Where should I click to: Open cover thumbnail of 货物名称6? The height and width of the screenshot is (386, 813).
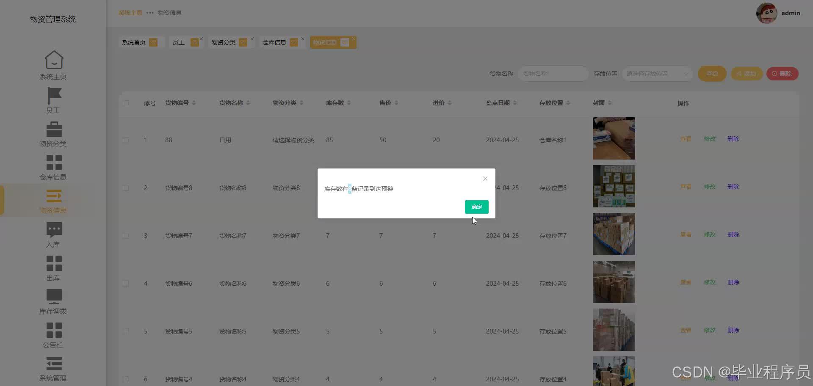pyautogui.click(x=614, y=282)
